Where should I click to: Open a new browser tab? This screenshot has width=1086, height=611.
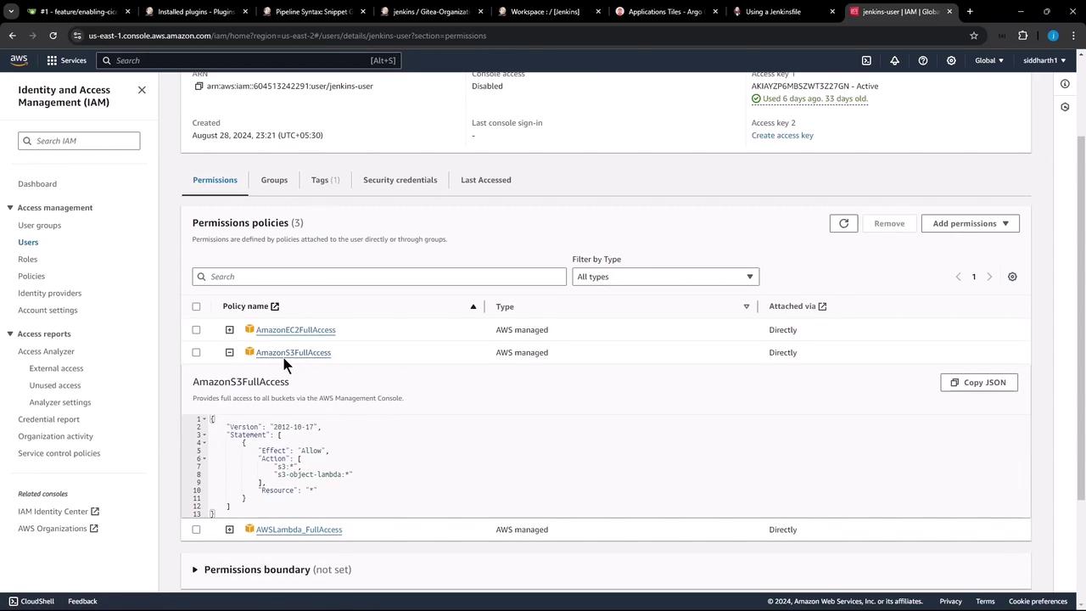point(970,12)
